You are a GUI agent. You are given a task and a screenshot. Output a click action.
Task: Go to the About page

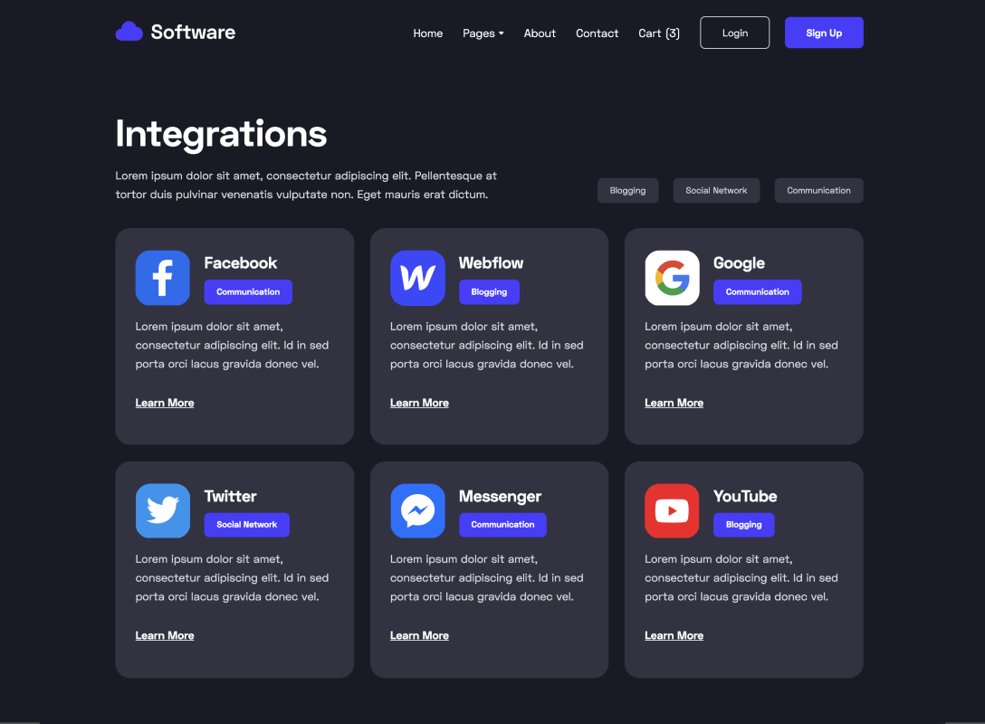540,33
